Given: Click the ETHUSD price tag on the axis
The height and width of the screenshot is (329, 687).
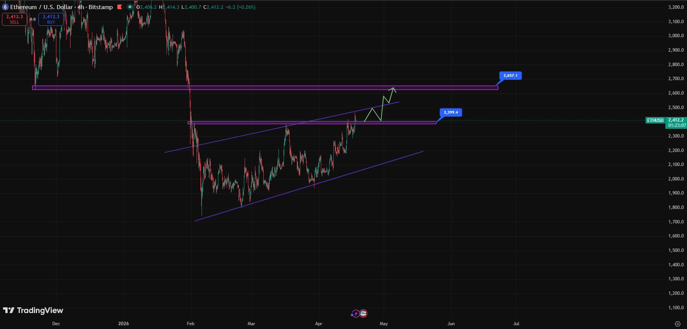Looking at the screenshot, I should (x=655, y=120).
